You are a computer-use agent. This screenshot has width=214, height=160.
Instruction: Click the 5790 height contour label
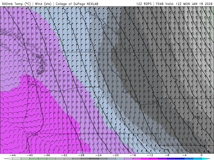35,134
